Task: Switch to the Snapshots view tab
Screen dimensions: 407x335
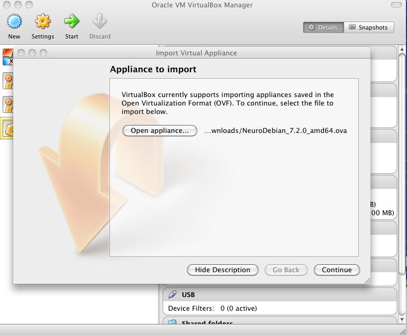Action: (x=369, y=27)
